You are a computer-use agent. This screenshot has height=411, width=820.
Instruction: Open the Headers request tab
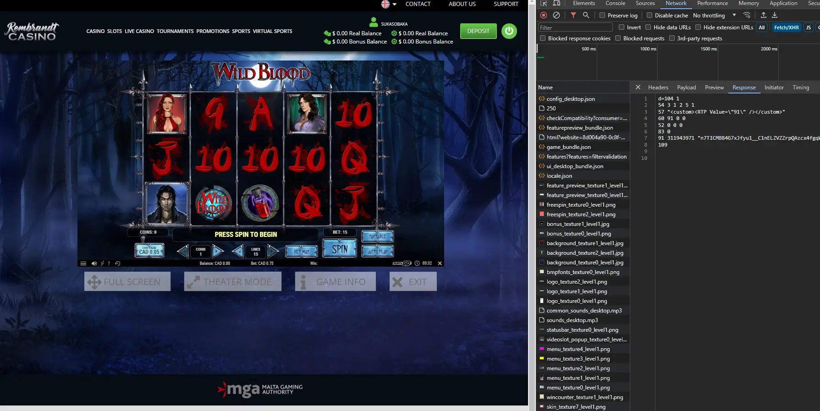[x=658, y=87]
